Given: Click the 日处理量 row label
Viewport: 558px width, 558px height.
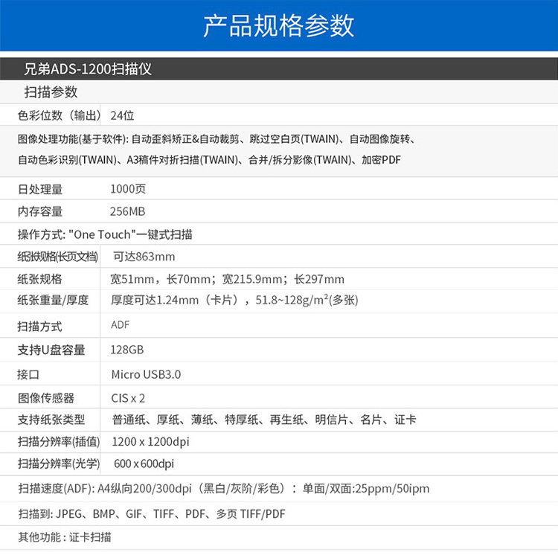Looking at the screenshot, I should (x=40, y=190).
